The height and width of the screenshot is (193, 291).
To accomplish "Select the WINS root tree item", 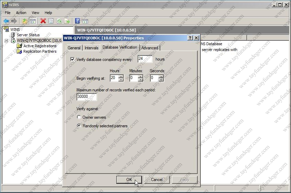I will click(x=15, y=29).
